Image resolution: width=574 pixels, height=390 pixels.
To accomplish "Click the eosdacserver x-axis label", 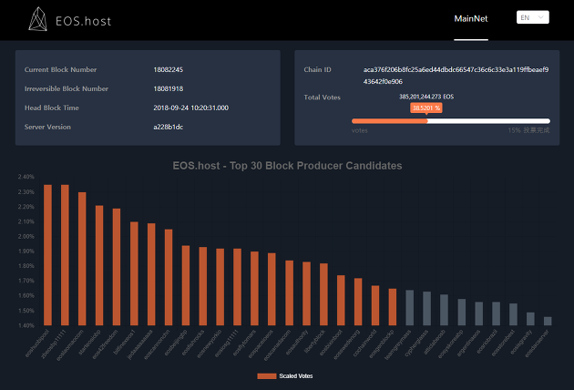I will tap(537, 344).
